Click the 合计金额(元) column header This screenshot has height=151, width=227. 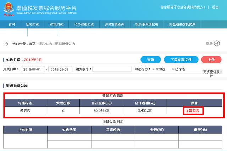(101, 103)
